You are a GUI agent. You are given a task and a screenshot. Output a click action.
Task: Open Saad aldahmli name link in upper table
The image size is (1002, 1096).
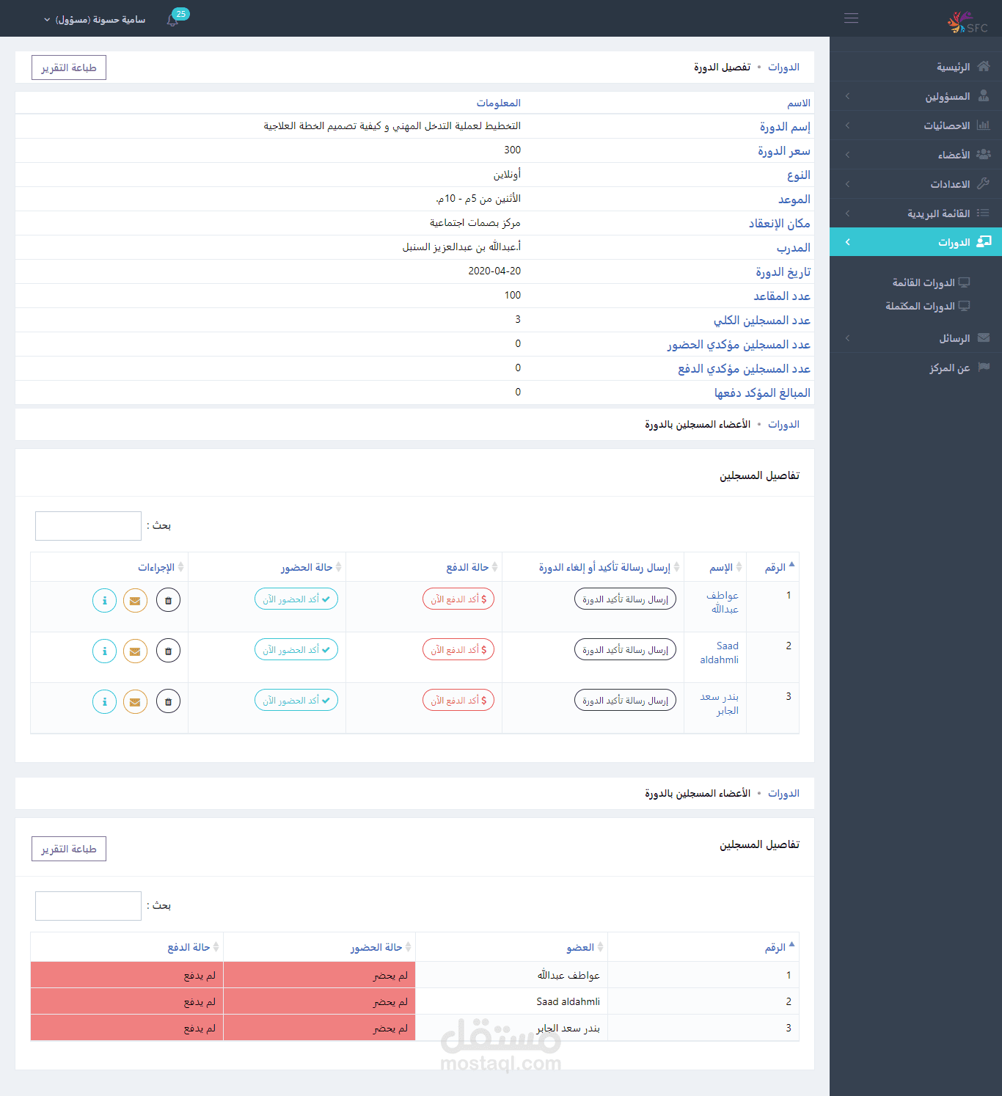tap(719, 653)
